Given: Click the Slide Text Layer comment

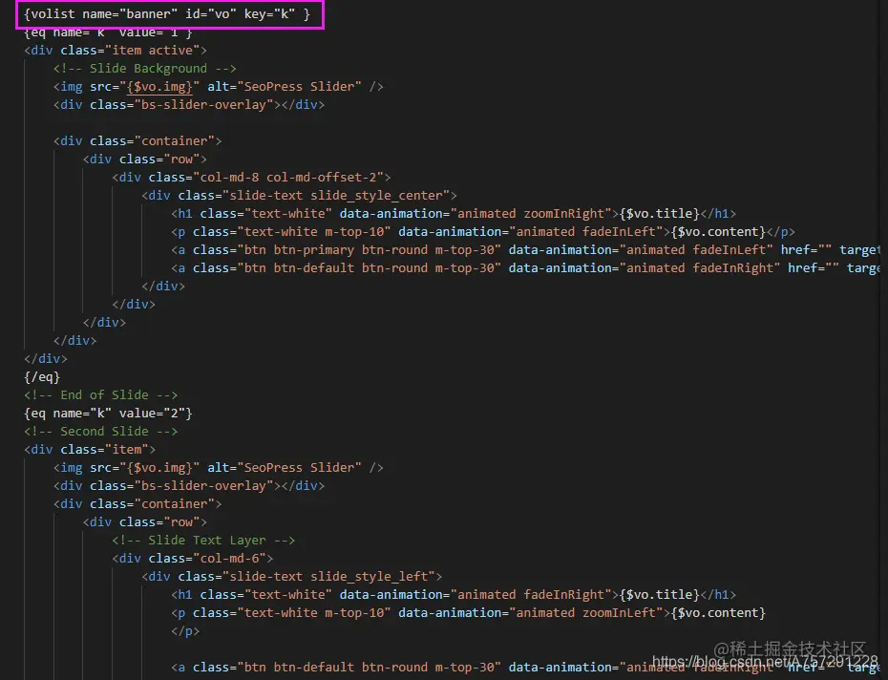Looking at the screenshot, I should [x=204, y=540].
